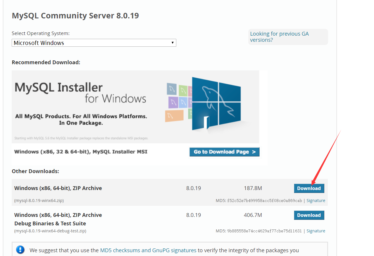The height and width of the screenshot is (256, 374).
Task: Open 'MD5 checksums and GnuPG signatures' link
Action: pos(148,250)
